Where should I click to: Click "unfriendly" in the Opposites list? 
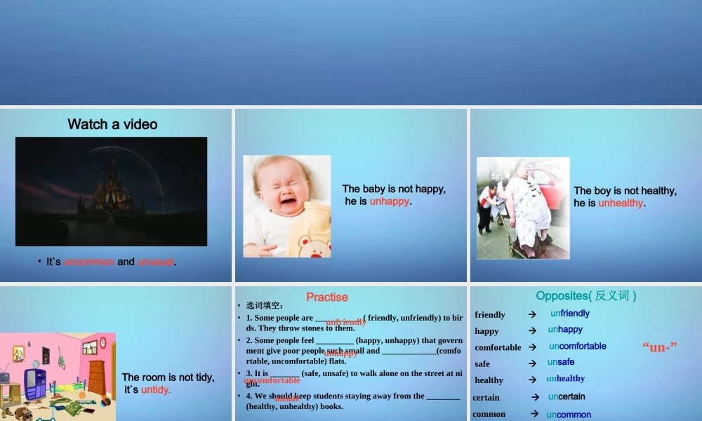click(570, 314)
